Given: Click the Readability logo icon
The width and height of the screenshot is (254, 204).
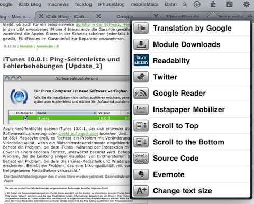Looking at the screenshot, I should click(141, 60).
